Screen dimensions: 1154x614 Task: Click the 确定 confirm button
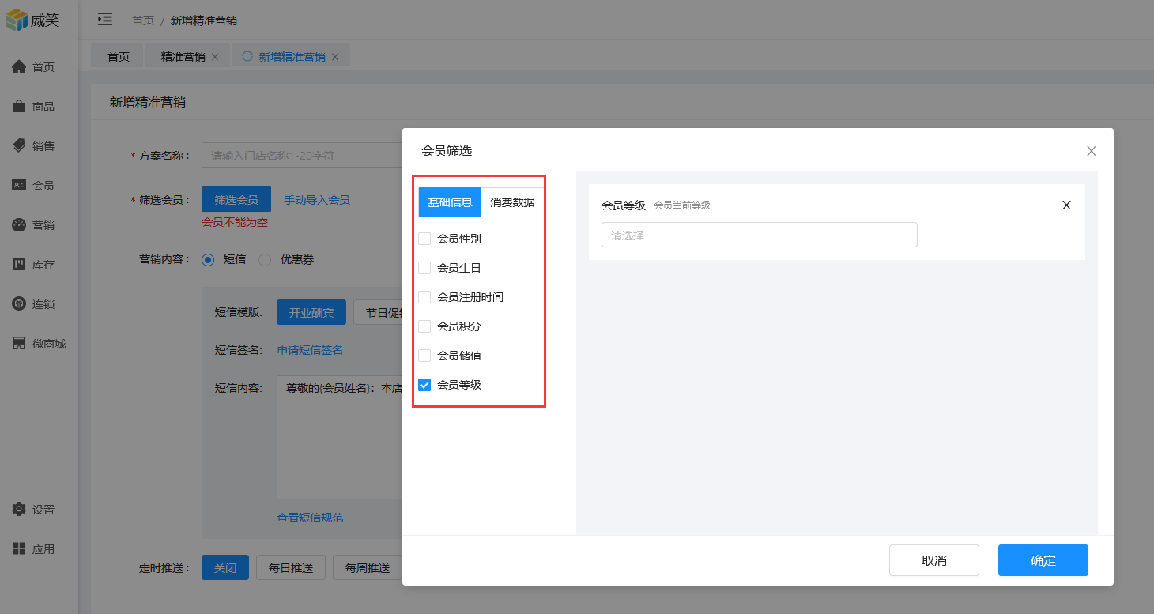(1043, 560)
